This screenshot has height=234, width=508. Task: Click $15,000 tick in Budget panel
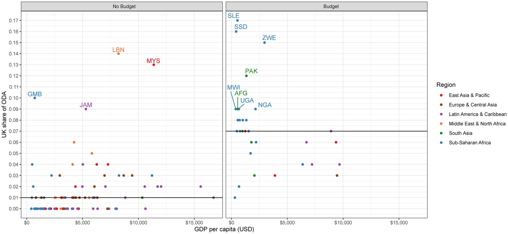[399, 223]
